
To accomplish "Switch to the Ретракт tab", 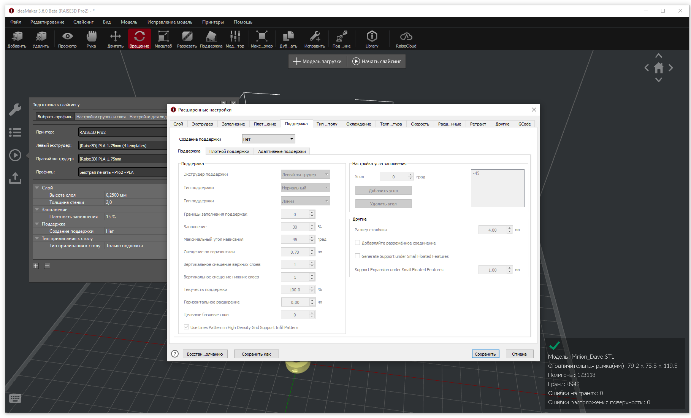I will pyautogui.click(x=478, y=124).
